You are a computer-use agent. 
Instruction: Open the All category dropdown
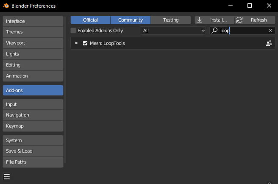click(x=173, y=31)
